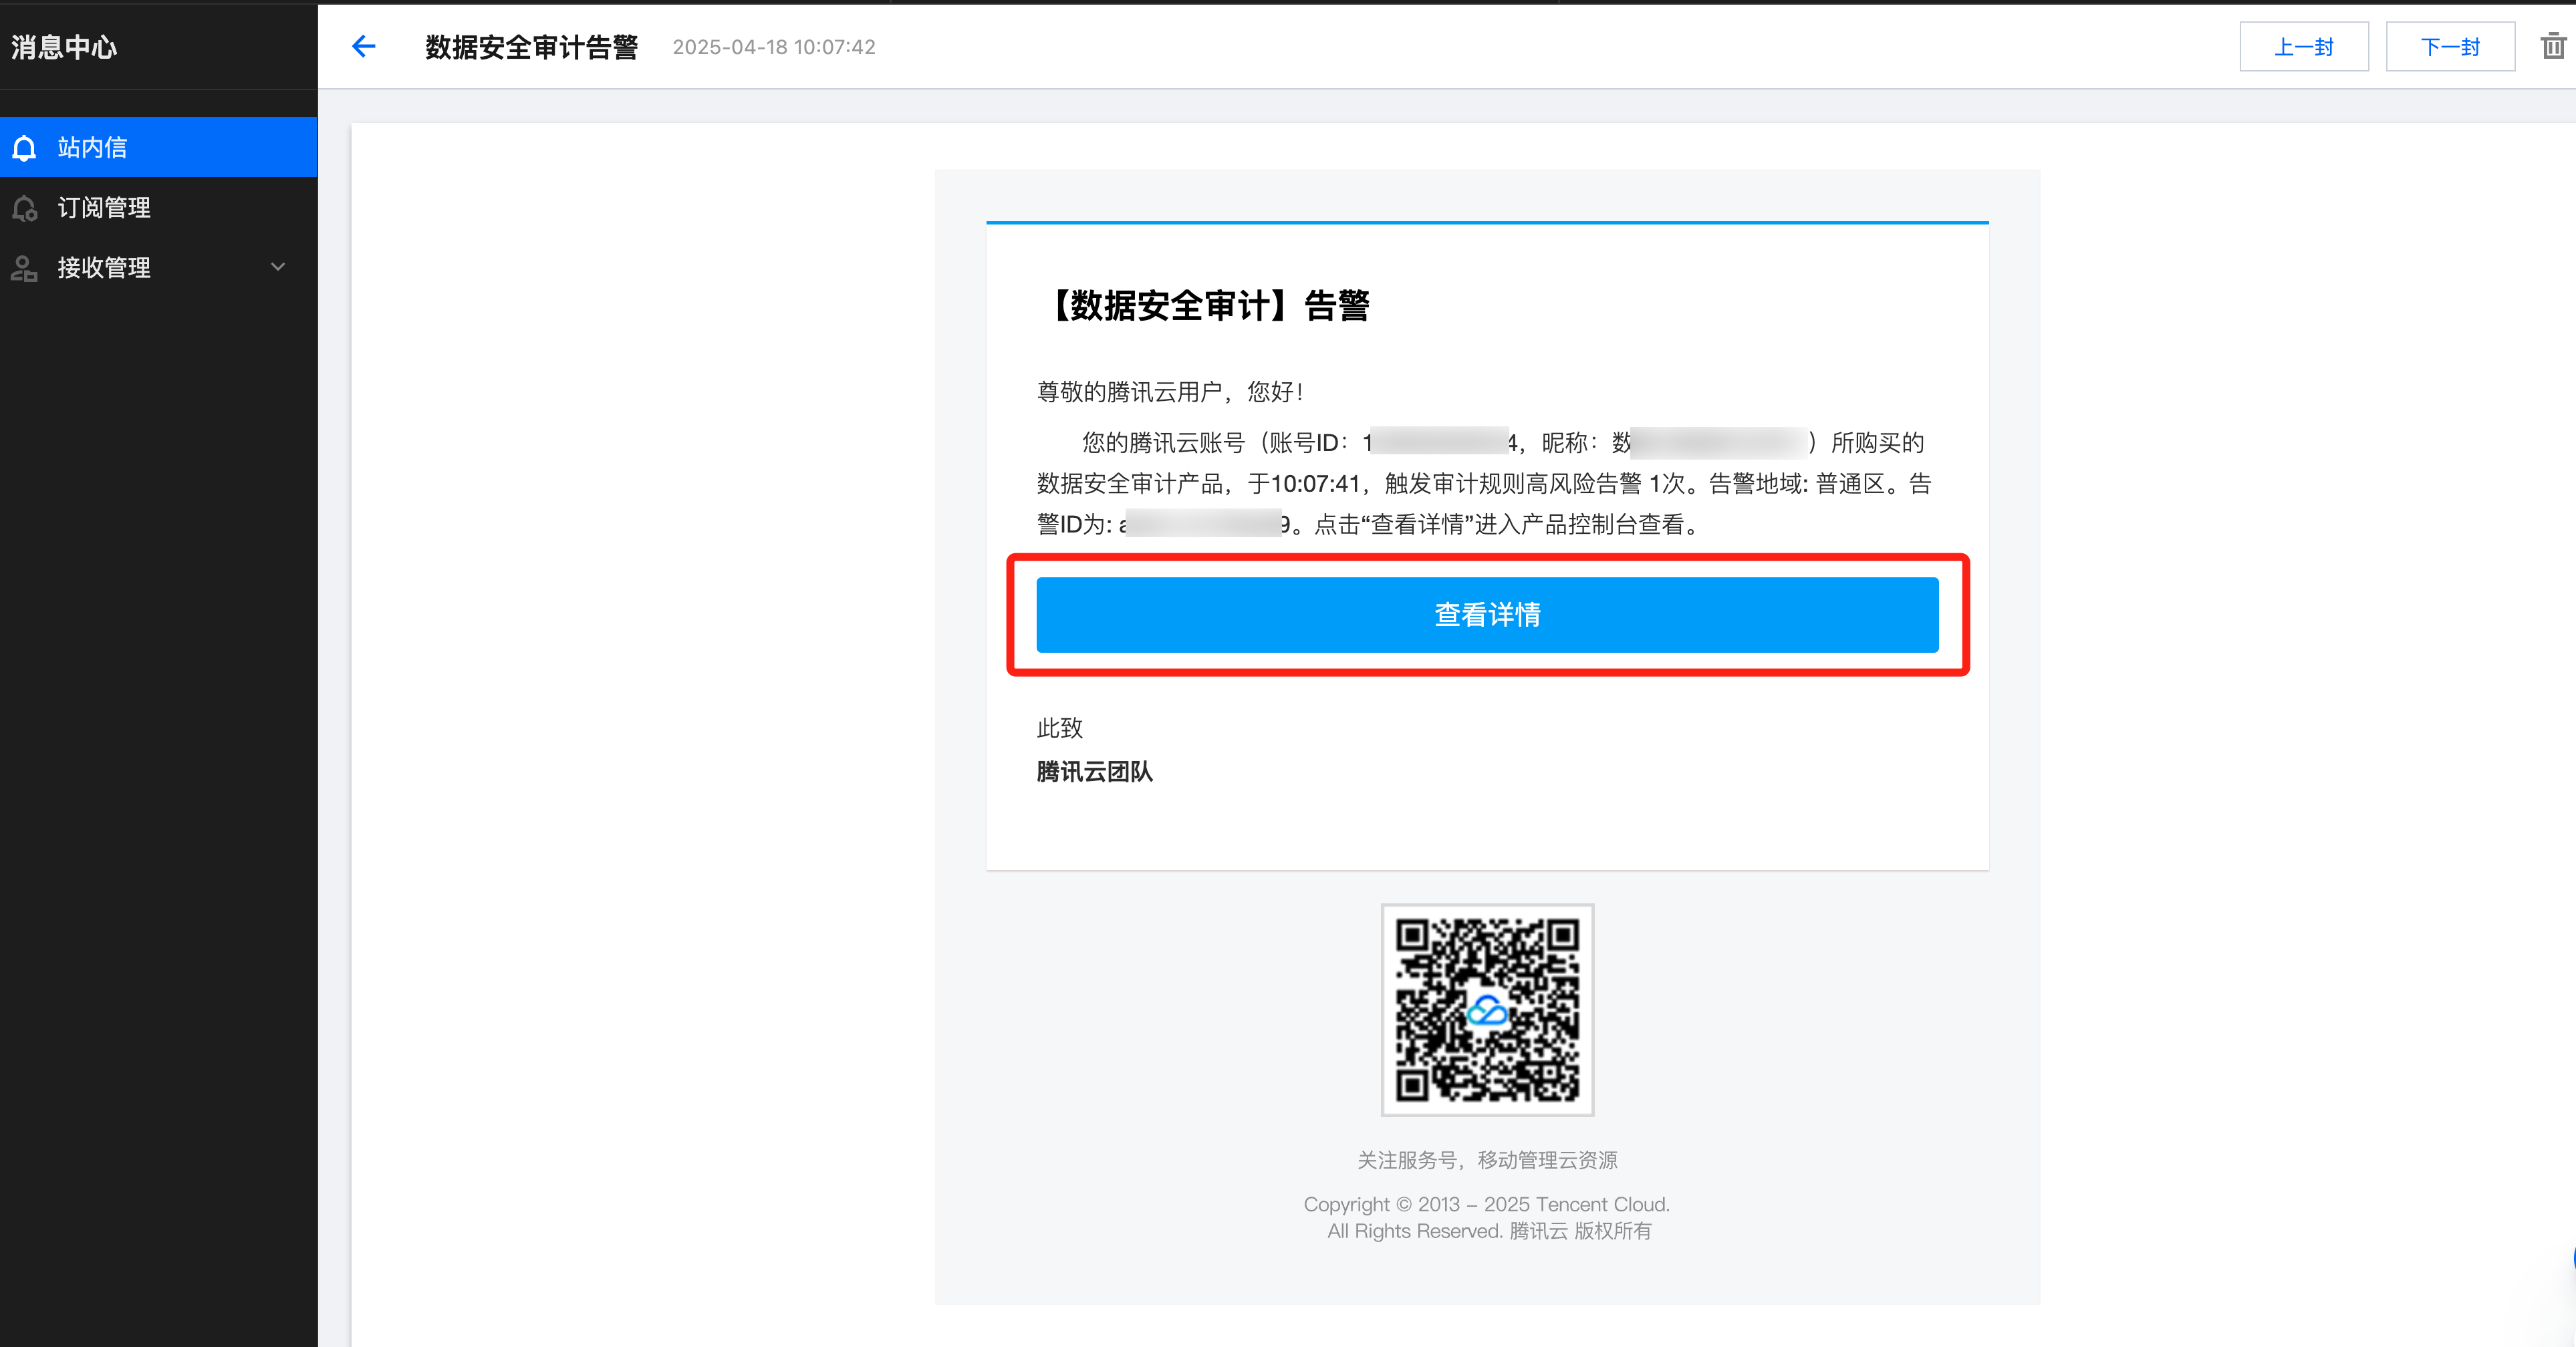Click the blue 查看详情 button

coord(1487,615)
